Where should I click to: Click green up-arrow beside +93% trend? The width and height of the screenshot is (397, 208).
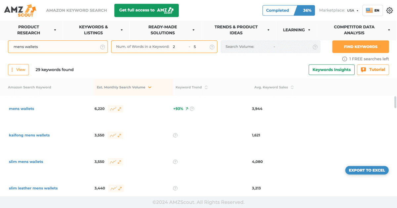tap(187, 109)
